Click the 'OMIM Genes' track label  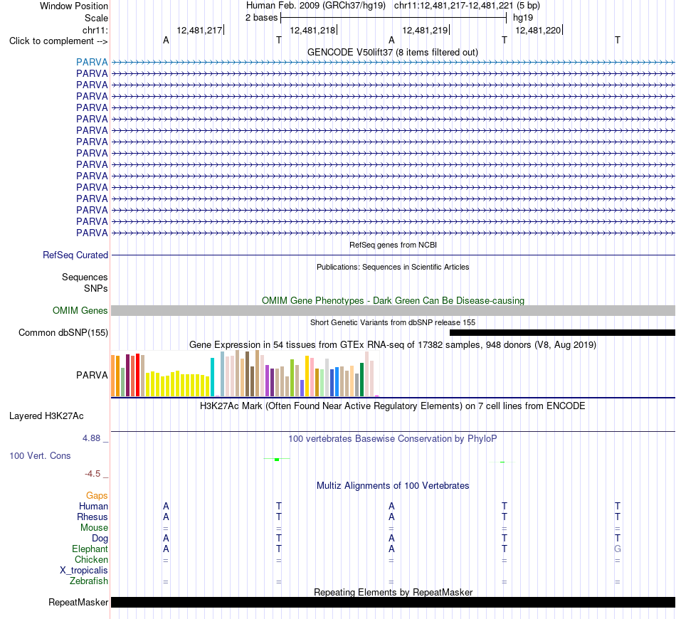(80, 310)
